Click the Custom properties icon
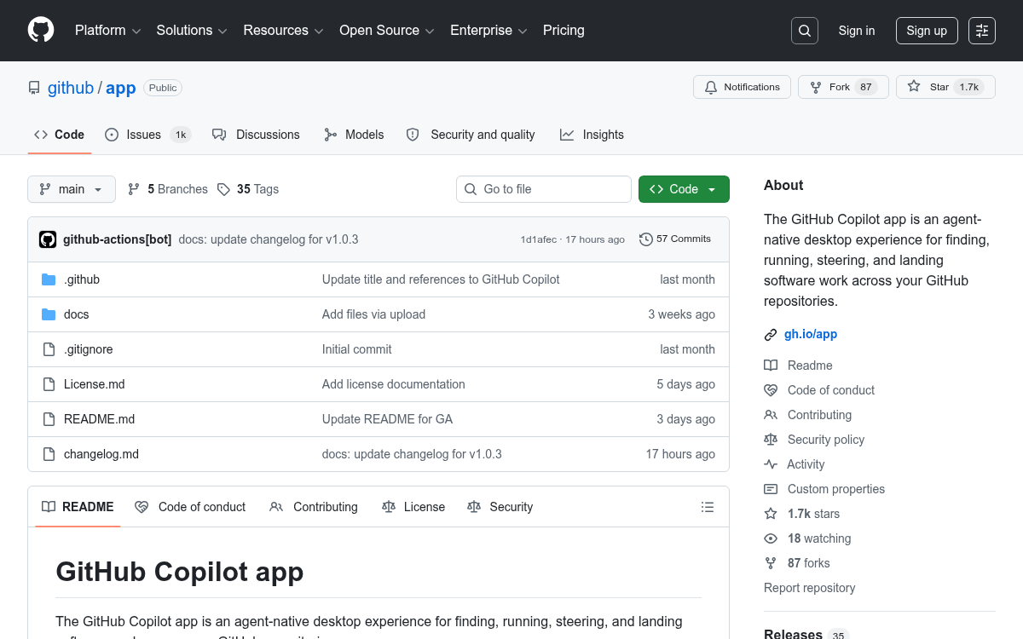The width and height of the screenshot is (1023, 639). point(771,489)
